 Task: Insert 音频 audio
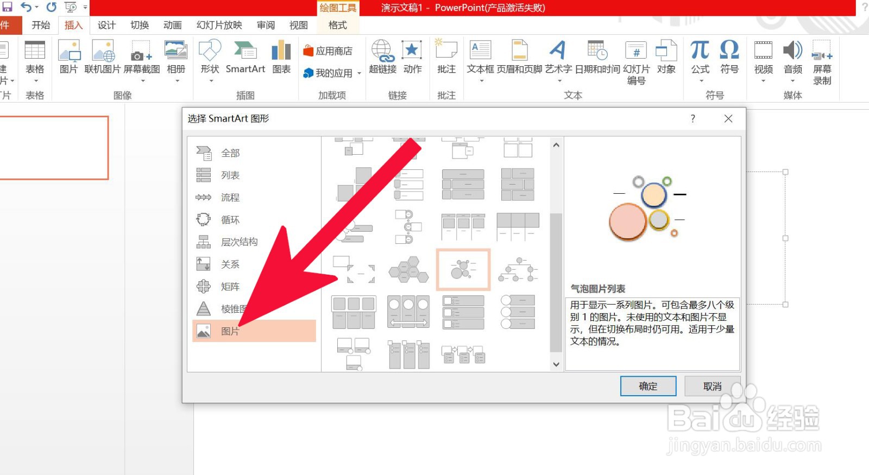click(793, 61)
